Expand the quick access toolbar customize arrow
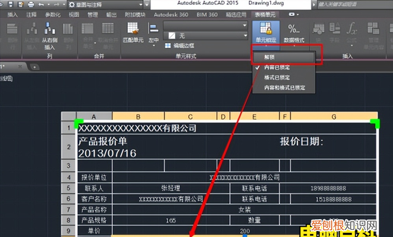 coord(147,4)
